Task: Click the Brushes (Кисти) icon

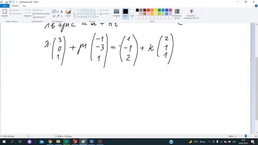Action: [x=68, y=12]
